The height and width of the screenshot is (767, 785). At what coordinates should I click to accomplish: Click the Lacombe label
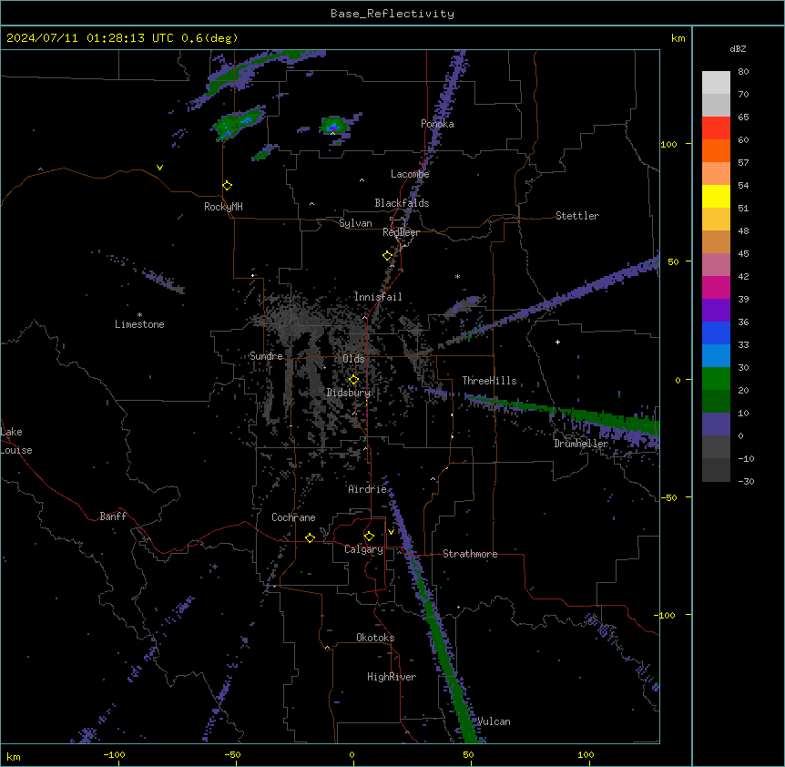pyautogui.click(x=410, y=174)
